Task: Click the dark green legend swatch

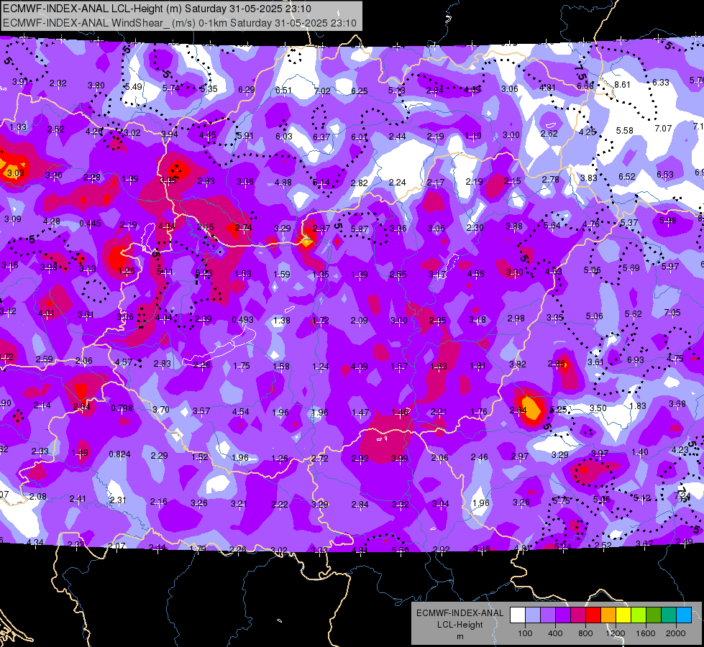Action: (653, 615)
